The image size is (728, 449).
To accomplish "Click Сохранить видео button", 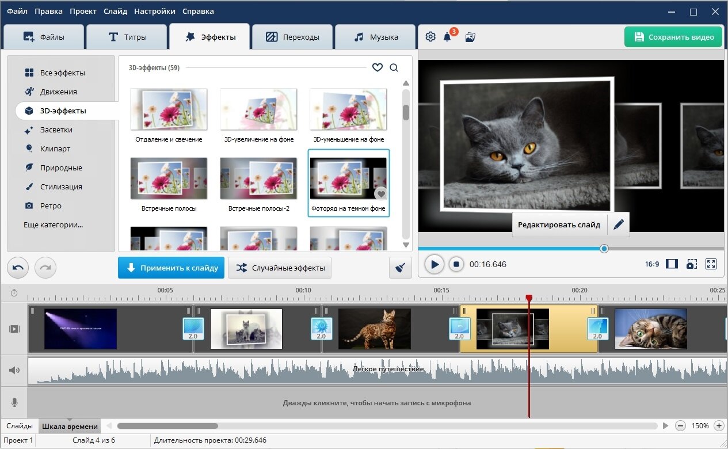I will click(x=673, y=37).
